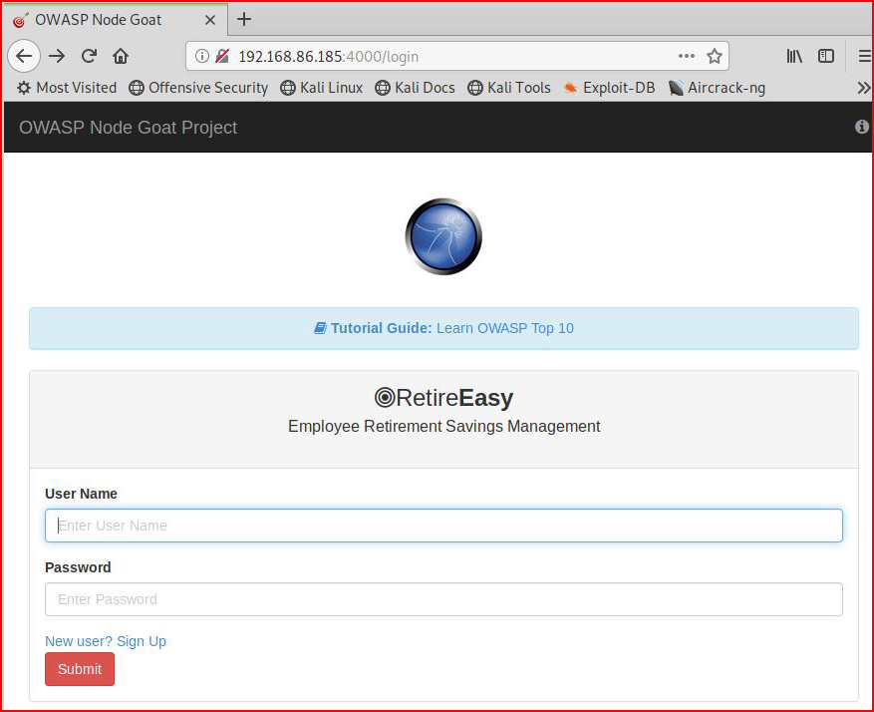The height and width of the screenshot is (712, 874).
Task: Show site information icon in address bar
Action: [202, 56]
